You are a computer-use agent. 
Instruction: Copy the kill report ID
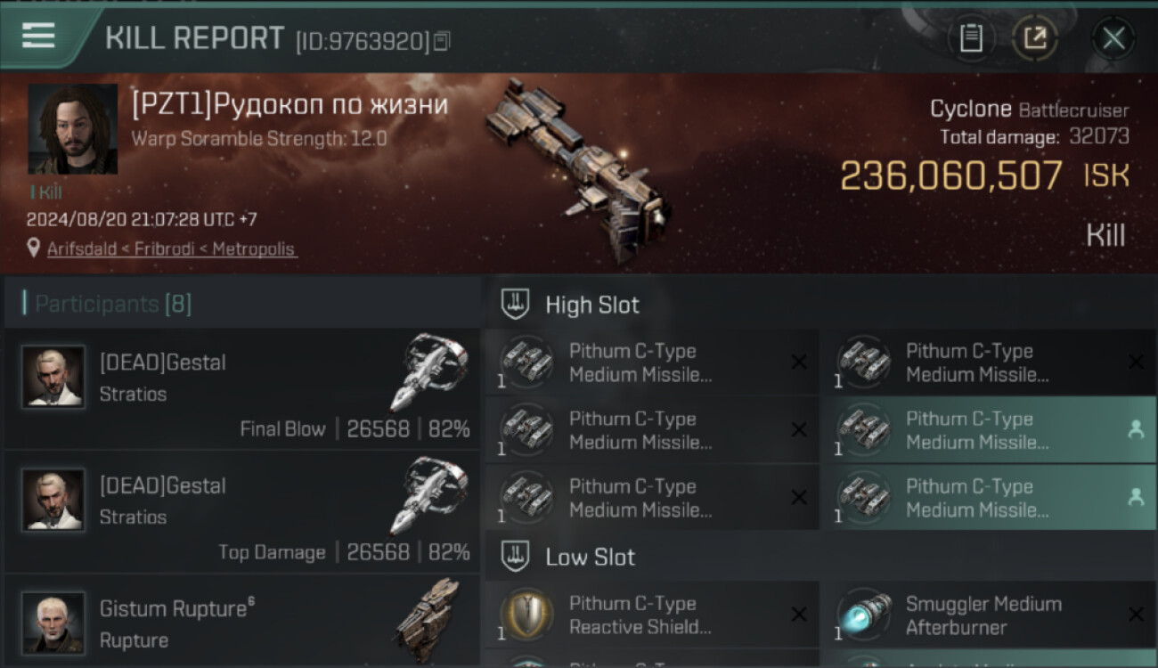(x=442, y=41)
